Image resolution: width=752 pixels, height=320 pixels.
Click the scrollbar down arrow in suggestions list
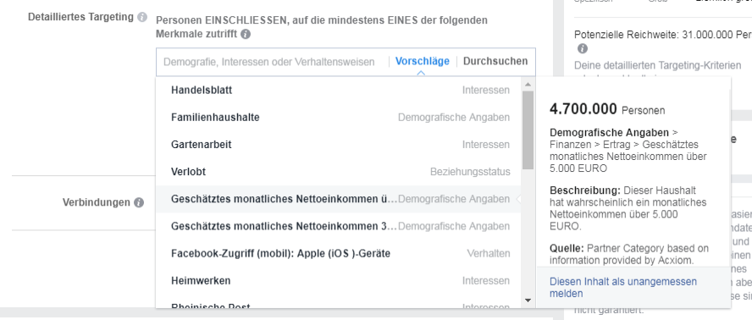tap(528, 301)
